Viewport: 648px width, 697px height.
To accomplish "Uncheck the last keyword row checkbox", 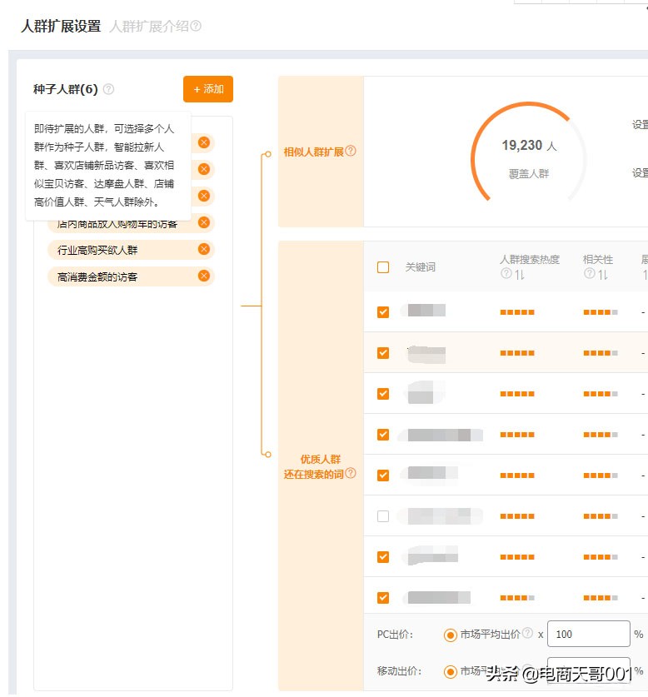I will 383,598.
